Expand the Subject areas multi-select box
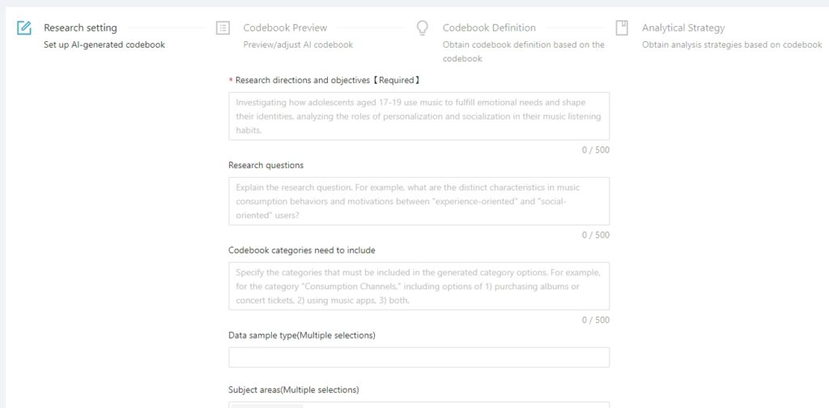 pos(419,405)
